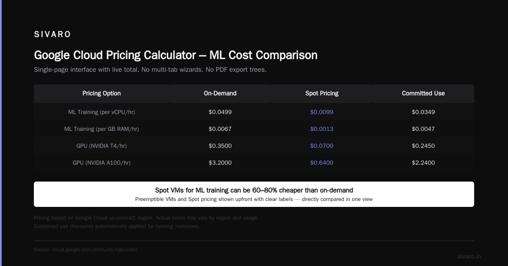Click the $0.0349 committed use vCPU price
This screenshot has height=266, width=508.
[423, 112]
